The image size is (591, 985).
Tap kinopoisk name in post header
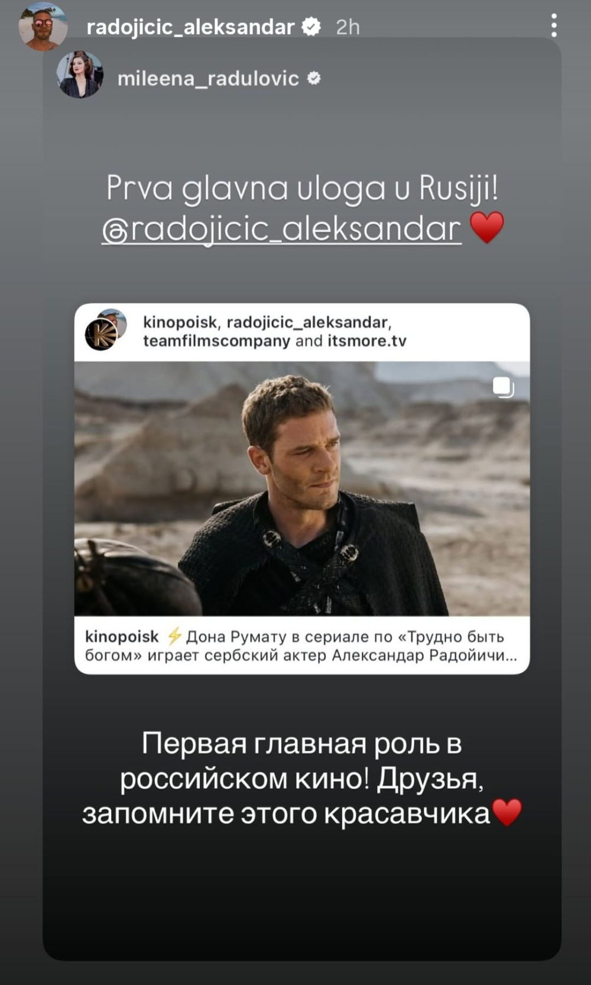[x=180, y=322]
